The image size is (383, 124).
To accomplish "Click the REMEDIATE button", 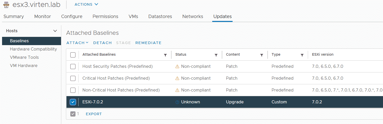I will tap(148, 43).
